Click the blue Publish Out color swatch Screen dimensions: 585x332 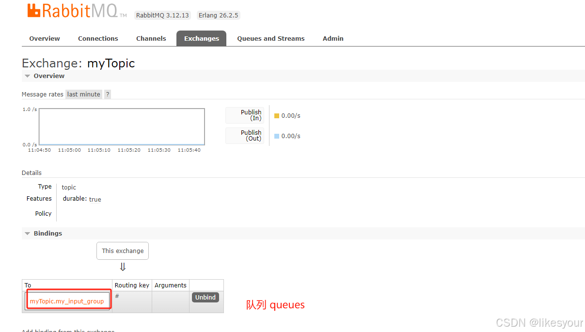(277, 136)
